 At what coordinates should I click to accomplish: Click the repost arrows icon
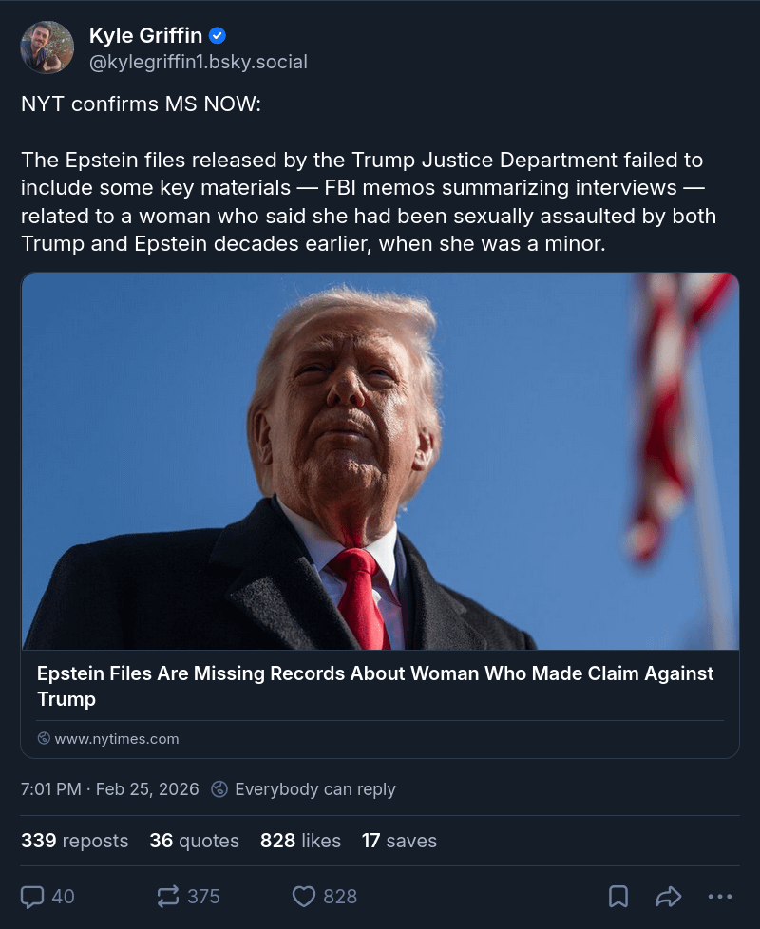pos(167,897)
